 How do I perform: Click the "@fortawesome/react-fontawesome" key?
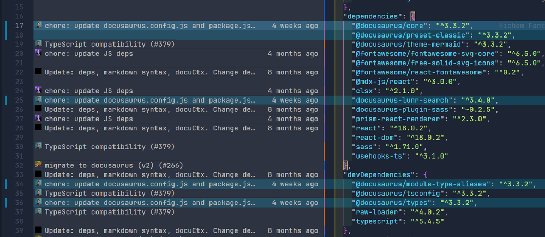click(419, 72)
